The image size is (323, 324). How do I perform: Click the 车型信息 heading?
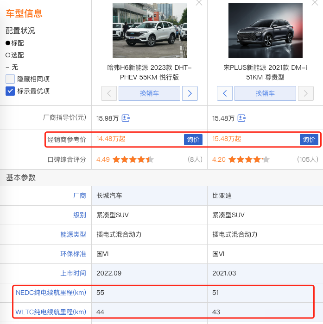tap(24, 13)
